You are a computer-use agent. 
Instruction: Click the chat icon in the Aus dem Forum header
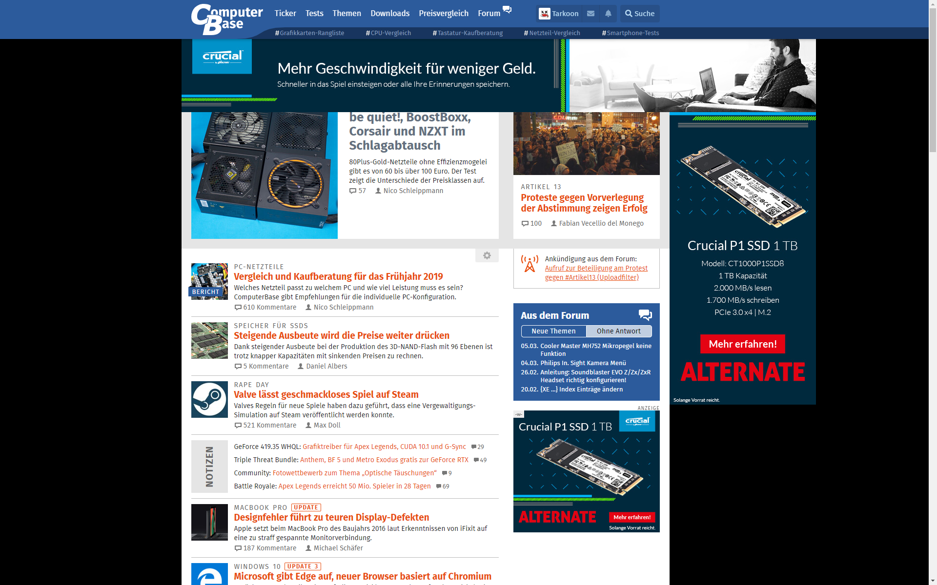645,315
